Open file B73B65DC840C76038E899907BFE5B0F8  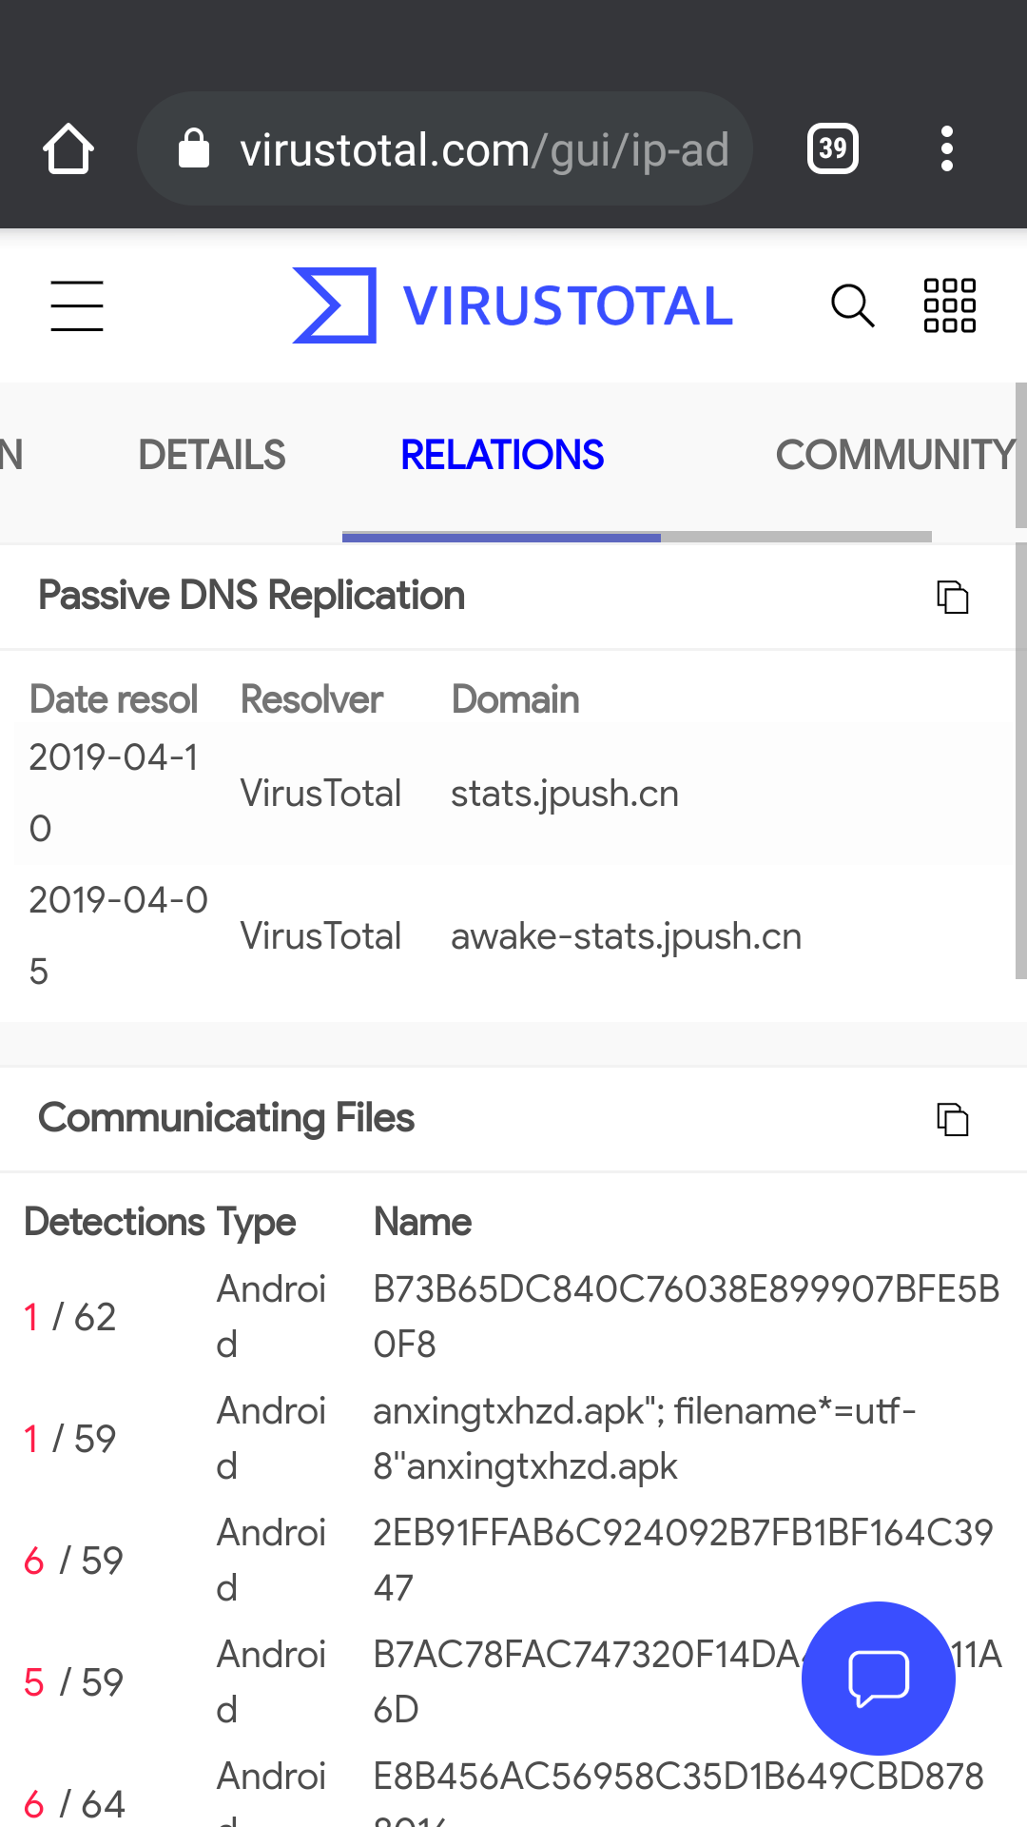pyautogui.click(x=687, y=1317)
